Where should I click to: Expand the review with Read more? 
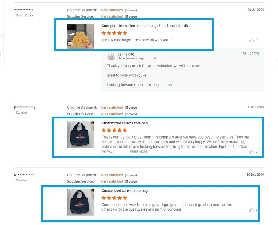[138, 151]
